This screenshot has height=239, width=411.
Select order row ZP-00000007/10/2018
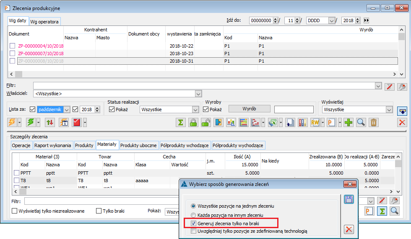41,53
